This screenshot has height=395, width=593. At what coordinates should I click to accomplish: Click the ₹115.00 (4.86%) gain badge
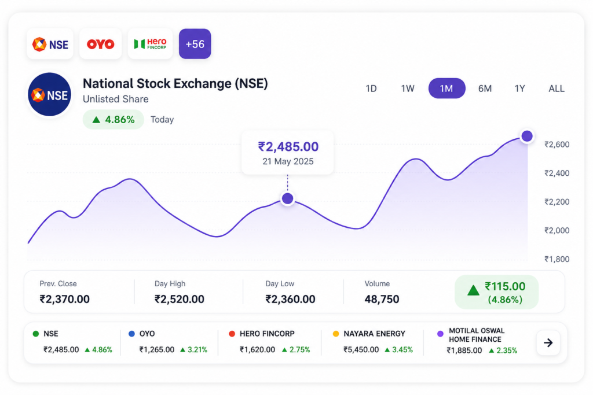pyautogui.click(x=496, y=292)
